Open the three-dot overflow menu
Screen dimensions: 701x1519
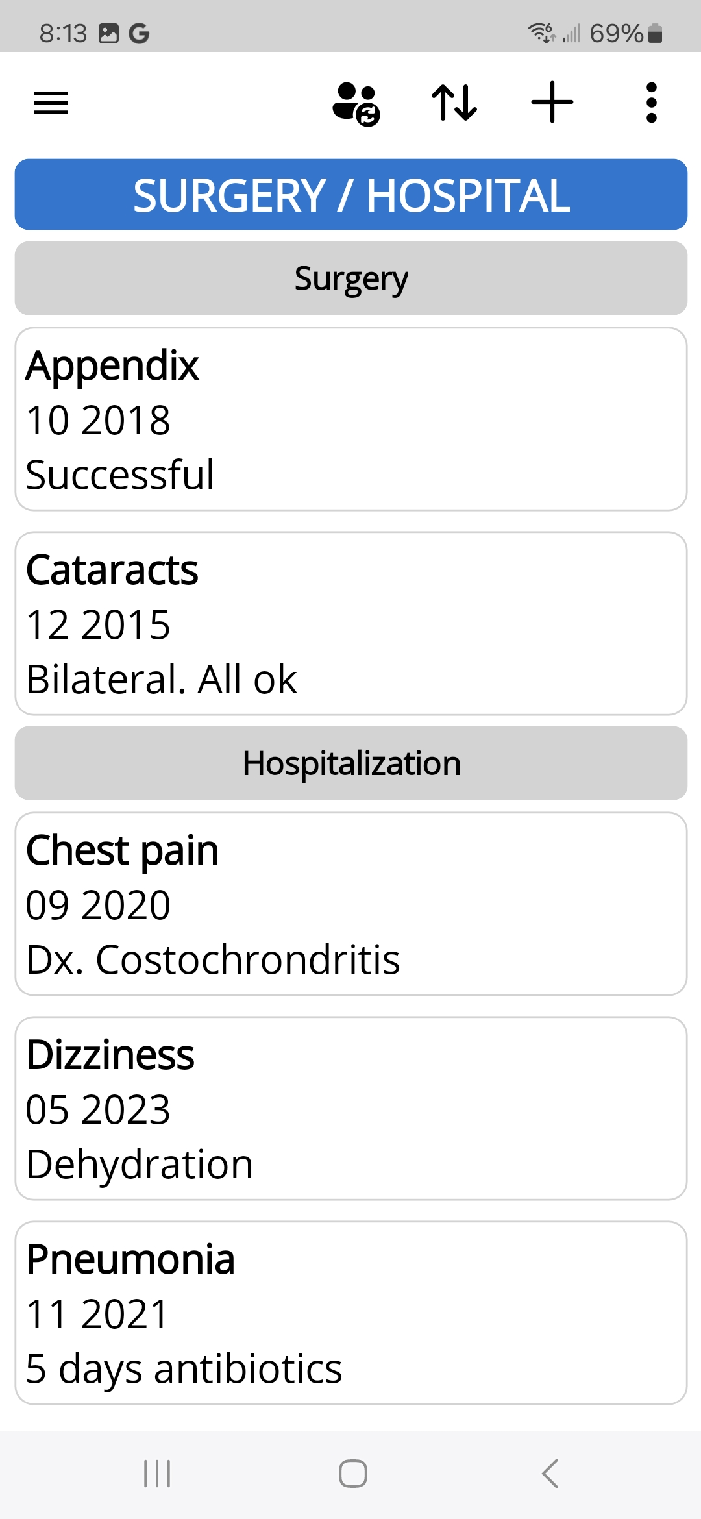[652, 103]
